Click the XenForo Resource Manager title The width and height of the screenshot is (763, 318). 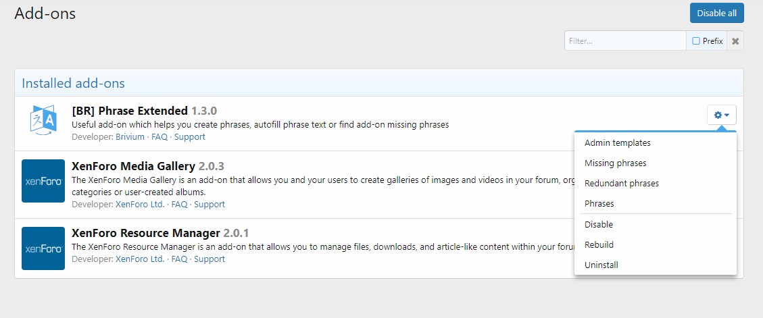tap(146, 232)
